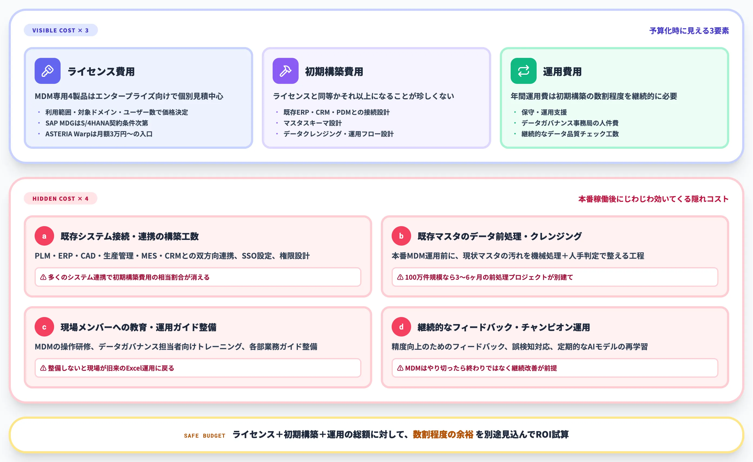This screenshot has width=753, height=462.
Task: Click heading 継続的なフィードバック・チャンピオン運用
Action: 504,327
